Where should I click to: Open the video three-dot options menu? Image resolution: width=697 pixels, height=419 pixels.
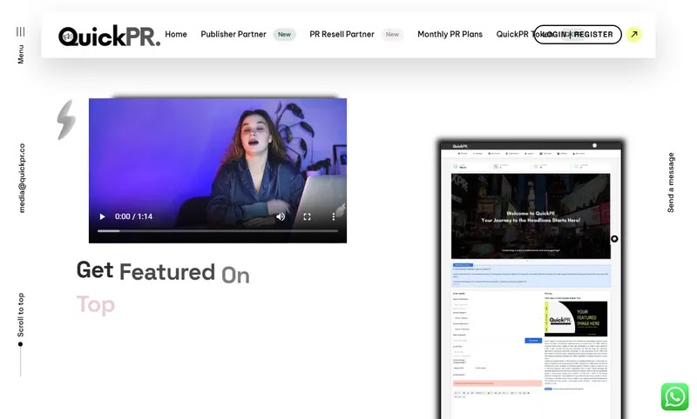[x=334, y=216]
